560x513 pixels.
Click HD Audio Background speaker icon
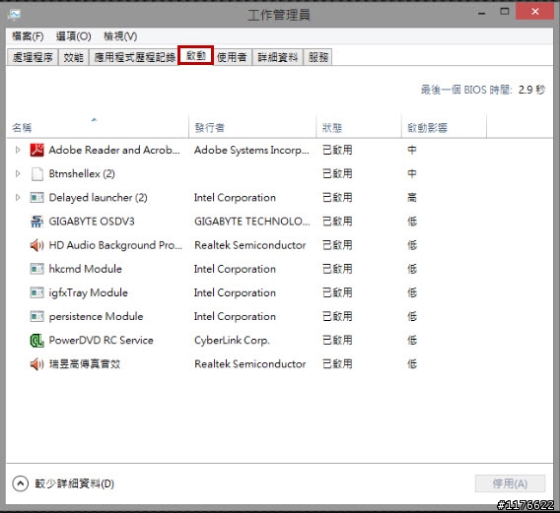[36, 245]
